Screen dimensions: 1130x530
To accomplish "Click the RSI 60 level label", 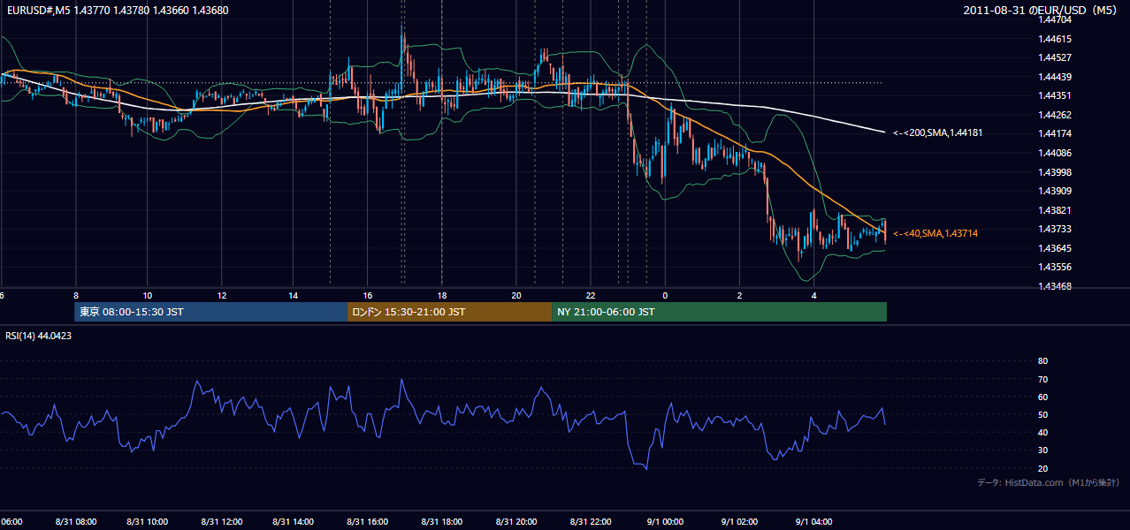I will tap(1042, 397).
